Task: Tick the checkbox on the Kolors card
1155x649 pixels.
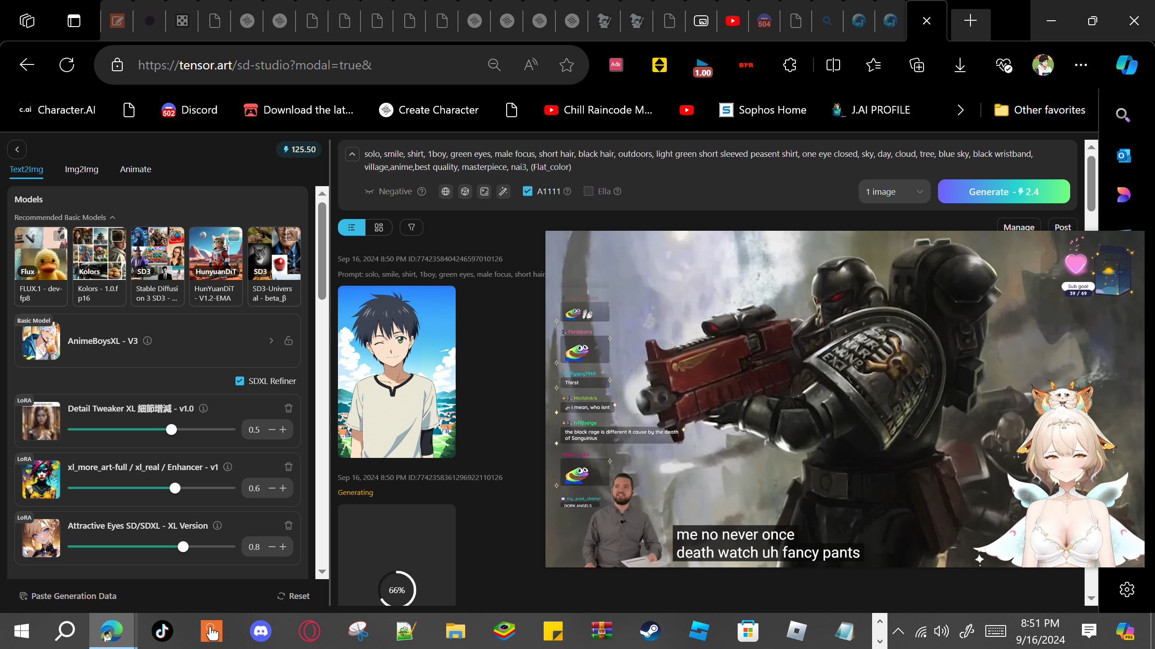Action: coord(117,235)
